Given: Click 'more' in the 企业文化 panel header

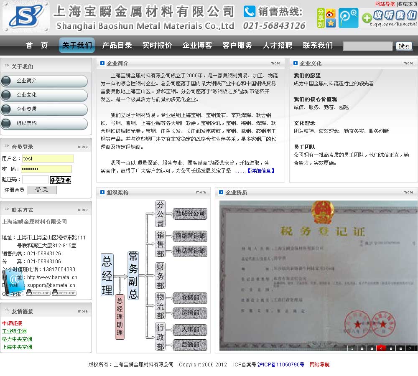Looking at the screenshot, I should (408, 64).
